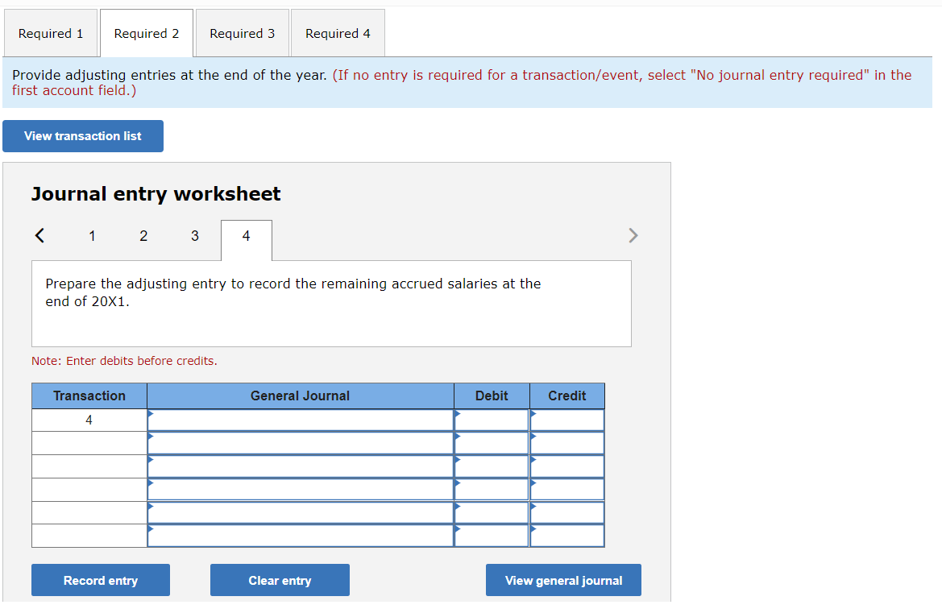Open the first row Debit cell dropdown
Image resolution: width=942 pixels, height=613 pixels.
pos(457,419)
